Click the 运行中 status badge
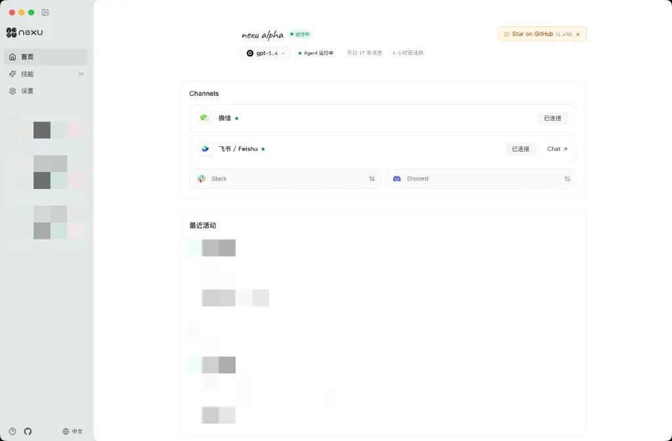The image size is (672, 441). (x=300, y=34)
